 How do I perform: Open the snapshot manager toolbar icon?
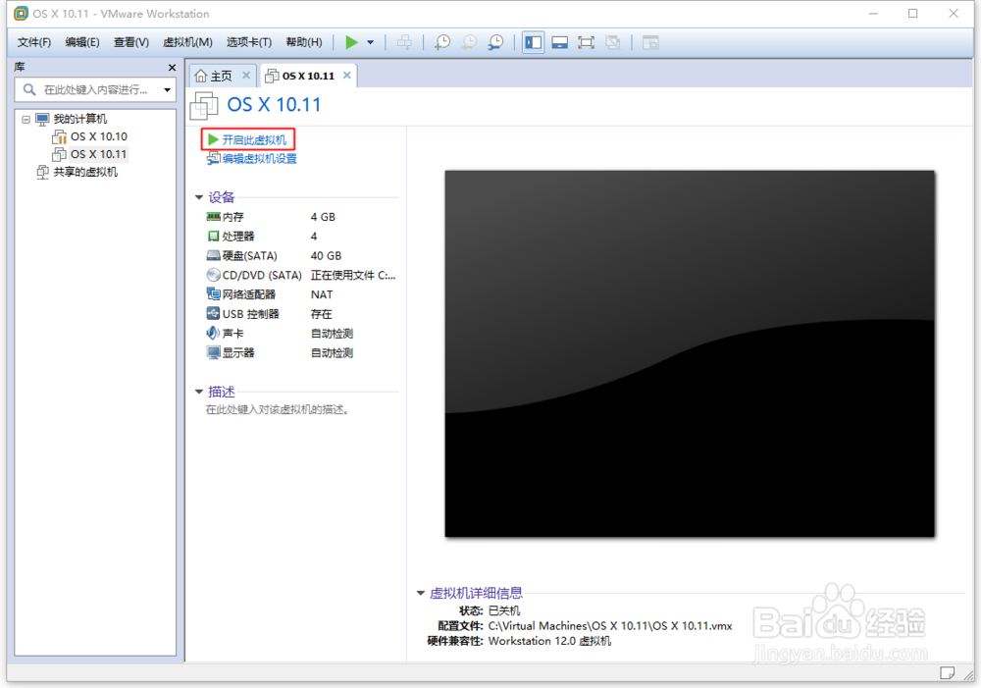click(x=495, y=42)
